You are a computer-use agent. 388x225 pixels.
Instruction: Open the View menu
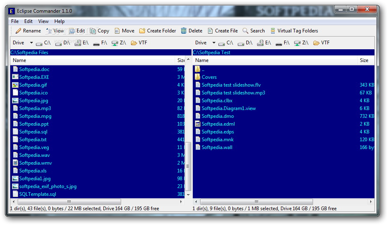coord(43,21)
